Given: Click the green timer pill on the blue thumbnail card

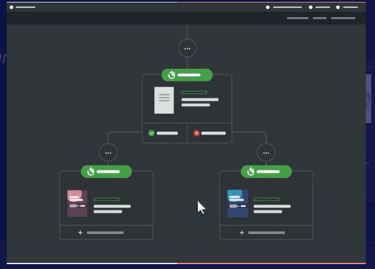Looking at the screenshot, I should [266, 172].
